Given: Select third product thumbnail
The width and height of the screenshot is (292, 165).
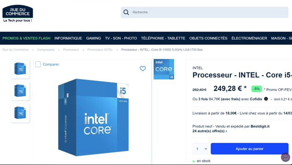Looking at the screenshot, I should (20, 113).
